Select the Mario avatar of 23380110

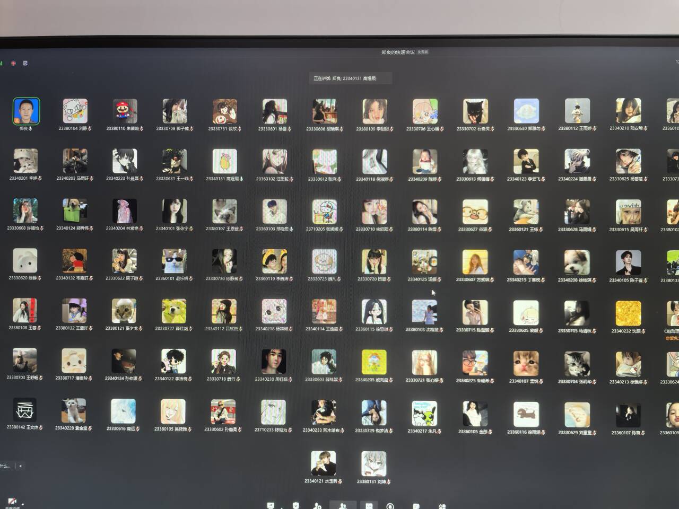(125, 111)
